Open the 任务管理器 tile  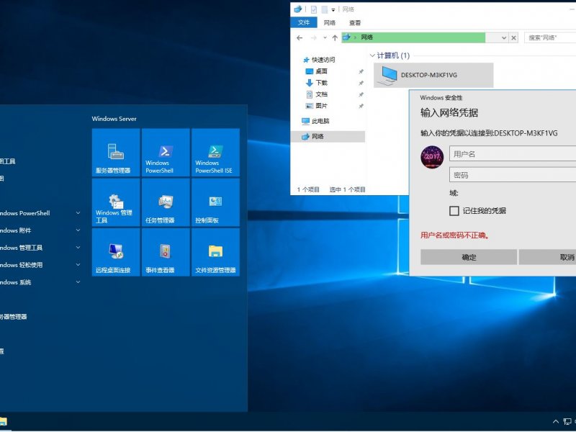click(x=166, y=202)
